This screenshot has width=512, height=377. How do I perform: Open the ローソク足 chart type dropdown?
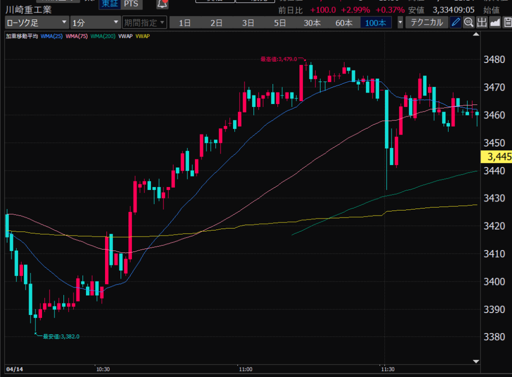pos(37,22)
